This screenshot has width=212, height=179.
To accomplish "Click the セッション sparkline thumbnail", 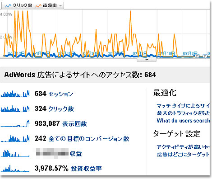I will pos(15,94).
